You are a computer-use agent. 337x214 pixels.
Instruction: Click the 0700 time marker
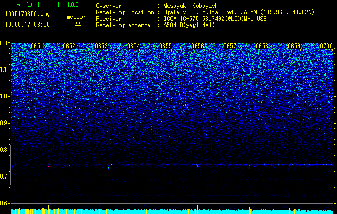click(x=326, y=46)
